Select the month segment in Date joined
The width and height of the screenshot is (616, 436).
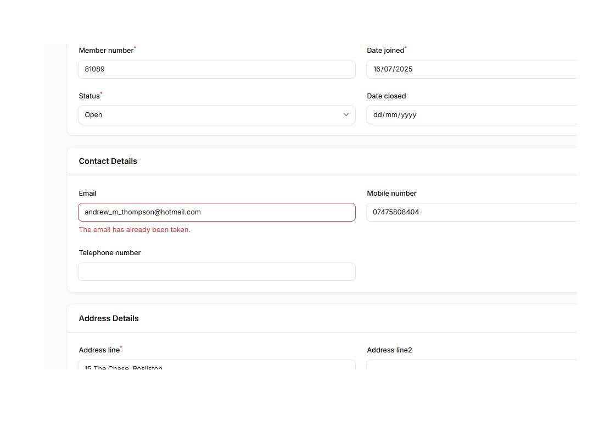tap(389, 69)
